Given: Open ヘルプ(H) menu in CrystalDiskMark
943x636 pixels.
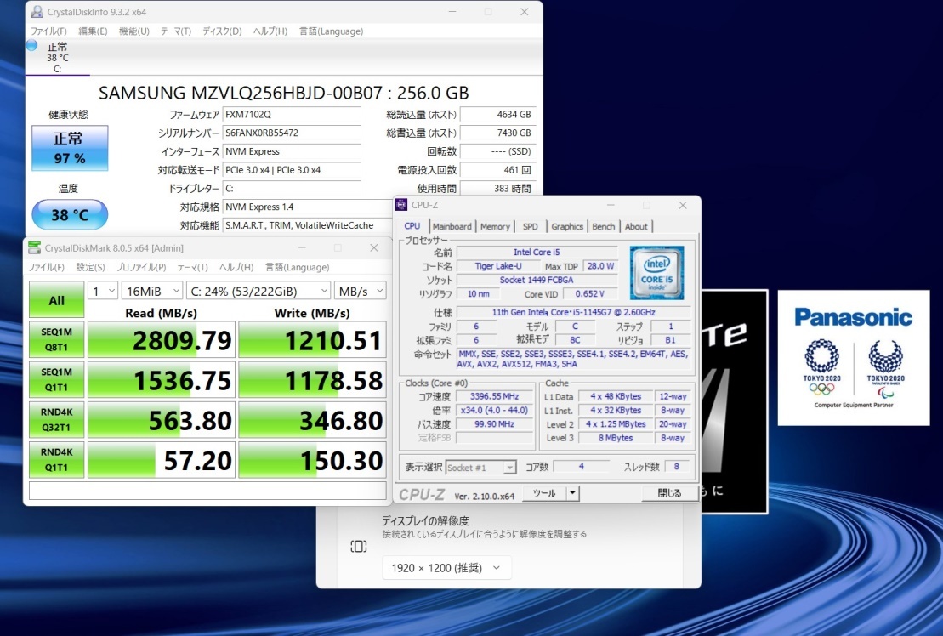Looking at the screenshot, I should [x=236, y=267].
